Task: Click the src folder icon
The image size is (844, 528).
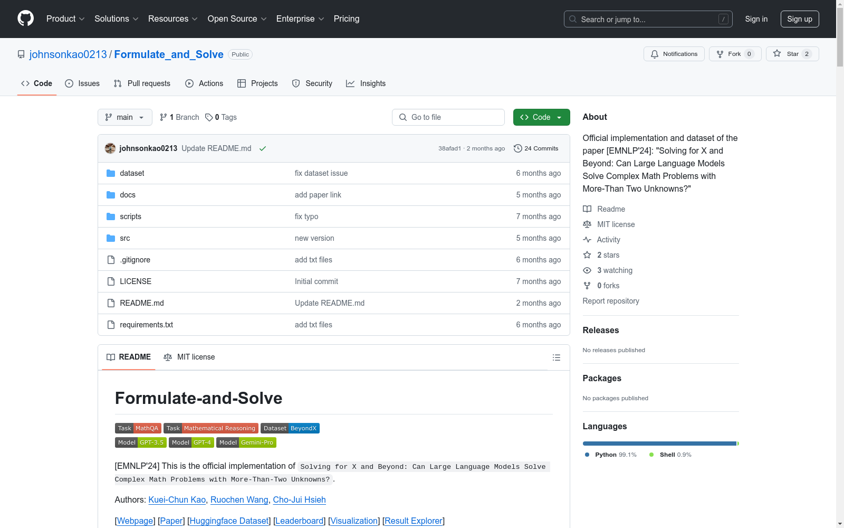Action: point(111,238)
